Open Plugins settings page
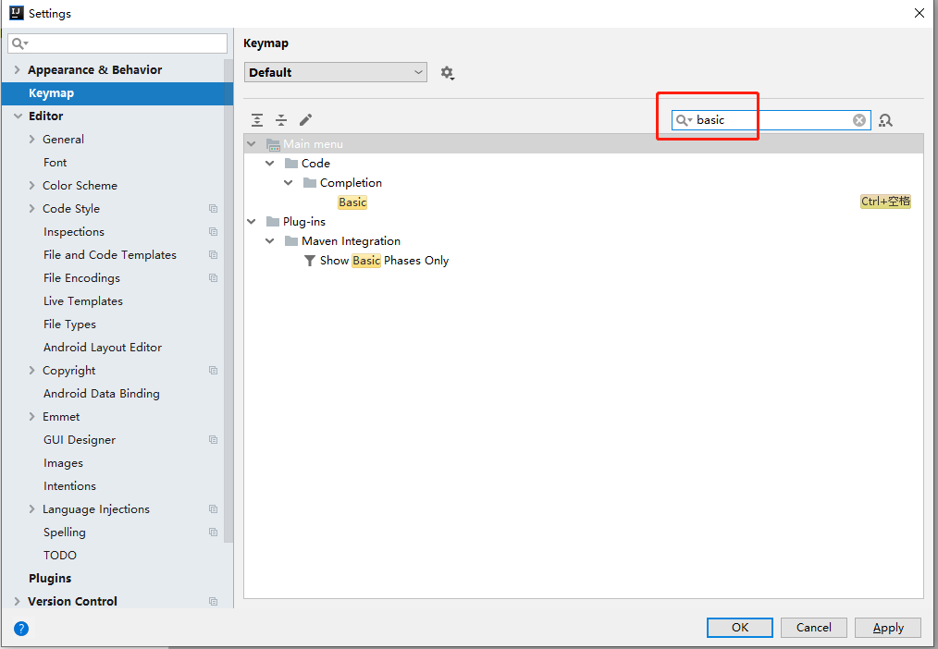The image size is (938, 649). pyautogui.click(x=50, y=579)
